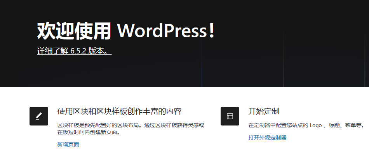Open the '打开外观定制器' link
369x165 pixels.
point(267,137)
